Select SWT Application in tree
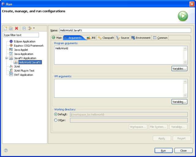This screenshot has width=196, height=157. (x=23, y=75)
